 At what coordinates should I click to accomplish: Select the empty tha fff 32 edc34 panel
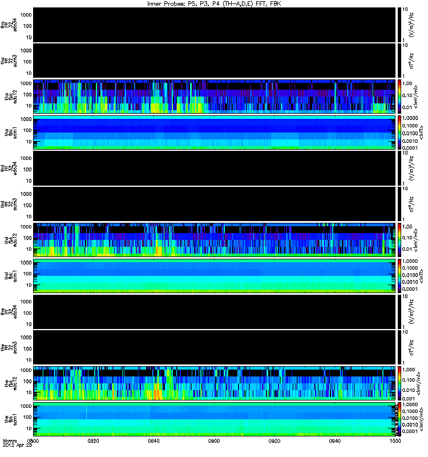tap(215, 25)
